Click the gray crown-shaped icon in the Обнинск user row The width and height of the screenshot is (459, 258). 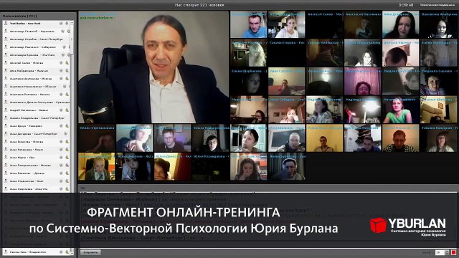[x=64, y=86]
